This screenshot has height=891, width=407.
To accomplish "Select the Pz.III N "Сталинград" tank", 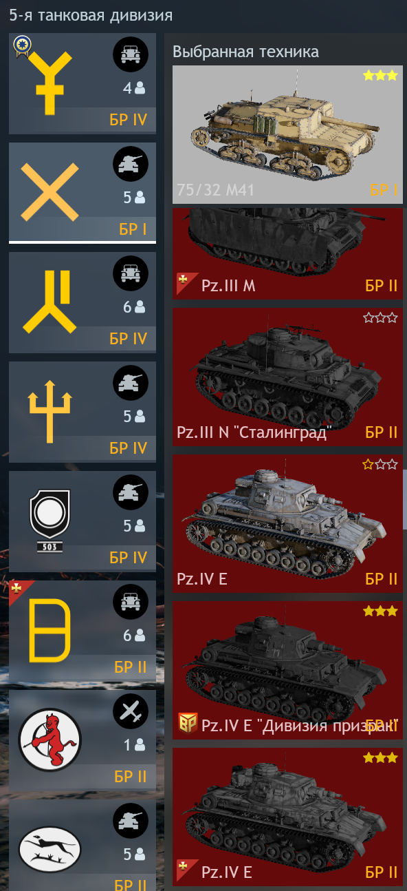I will coord(287,377).
